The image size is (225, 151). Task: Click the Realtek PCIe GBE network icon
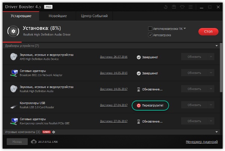(14, 121)
